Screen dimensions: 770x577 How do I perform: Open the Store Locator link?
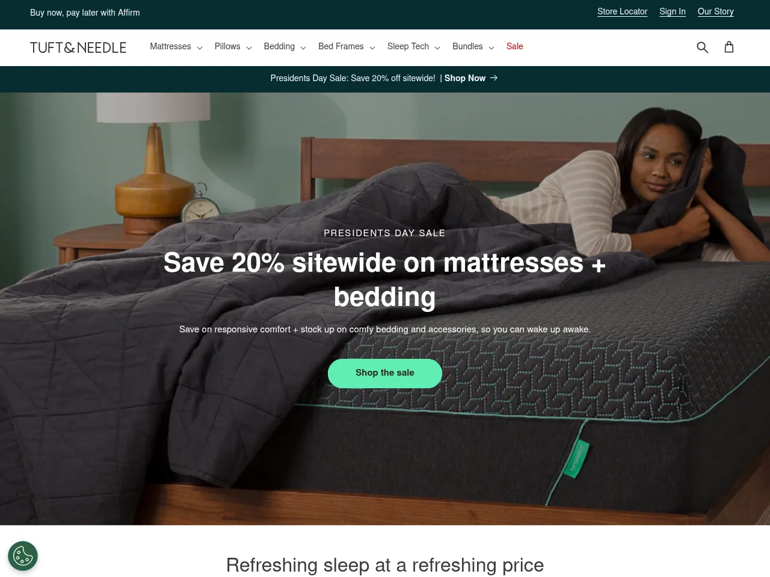pyautogui.click(x=622, y=11)
